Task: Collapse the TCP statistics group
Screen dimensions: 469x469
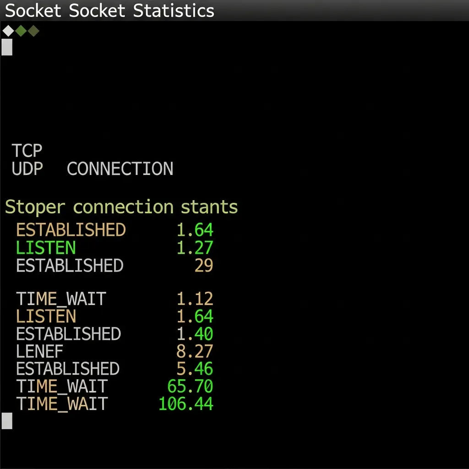Action: pos(26,151)
